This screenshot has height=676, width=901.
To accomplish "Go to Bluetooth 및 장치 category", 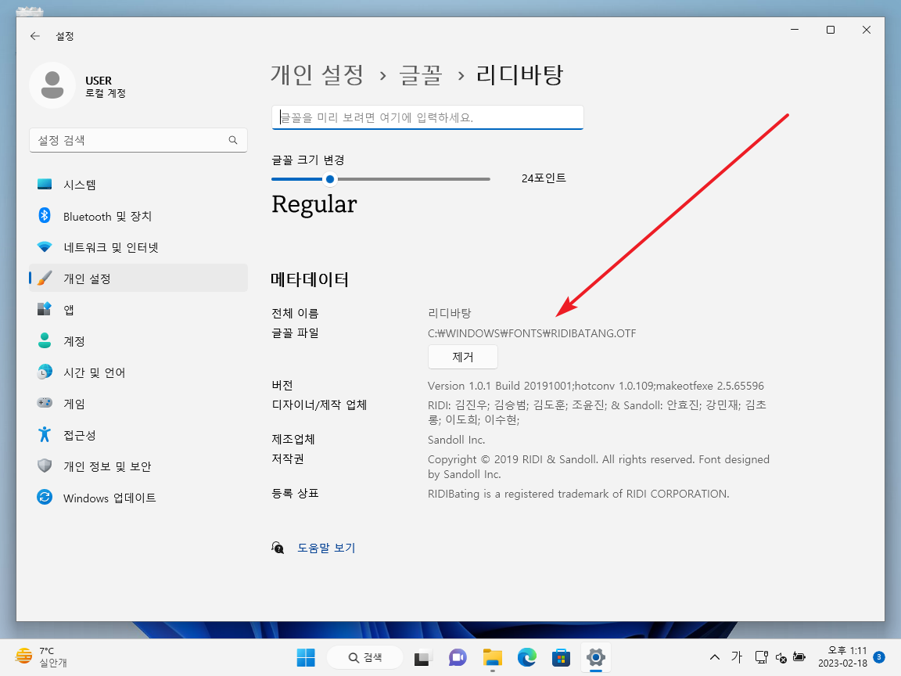I will (x=138, y=216).
